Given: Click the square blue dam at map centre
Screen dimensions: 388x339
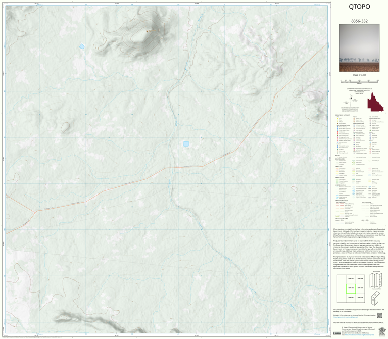Looking at the screenshot, I should coord(186,144).
